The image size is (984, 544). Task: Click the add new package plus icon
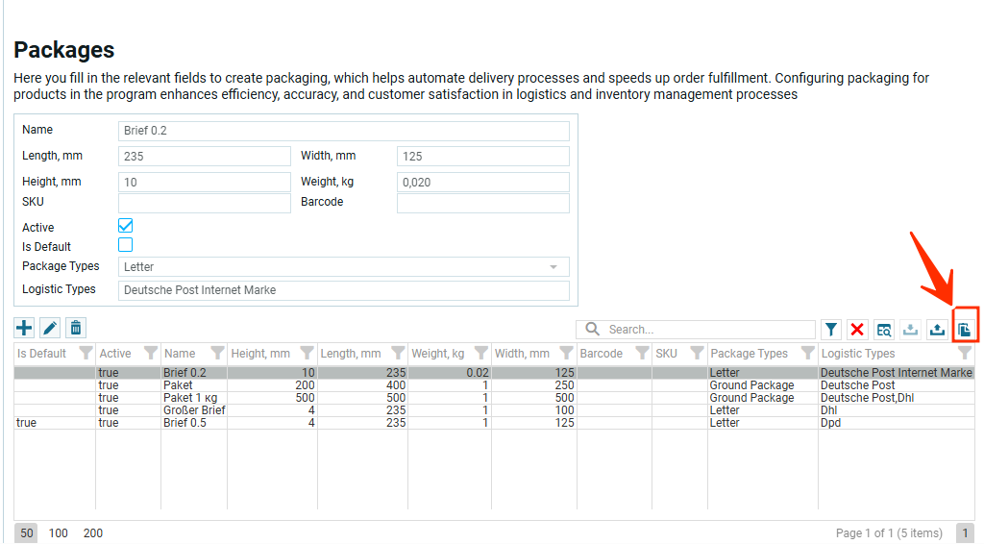(24, 329)
